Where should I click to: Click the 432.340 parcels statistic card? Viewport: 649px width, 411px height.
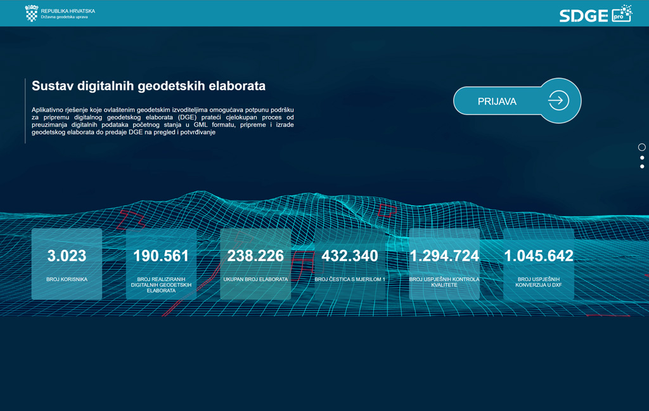(350, 264)
